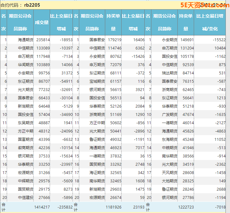
Task: Click the total long position value 1181926
Action: click(113, 207)
